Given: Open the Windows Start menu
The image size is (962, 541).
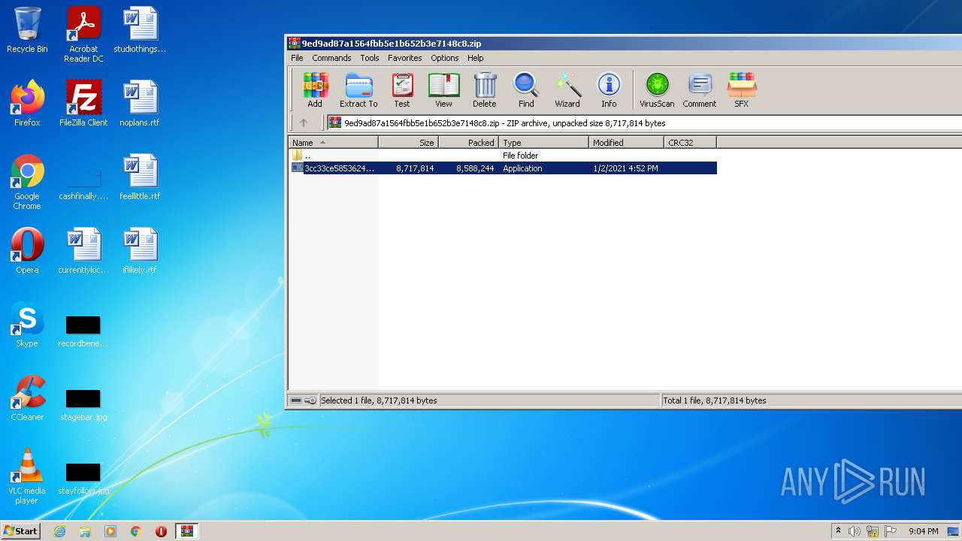Looking at the screenshot, I should coord(20,530).
